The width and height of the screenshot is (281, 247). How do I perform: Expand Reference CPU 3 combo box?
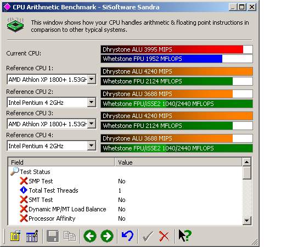[51, 124]
